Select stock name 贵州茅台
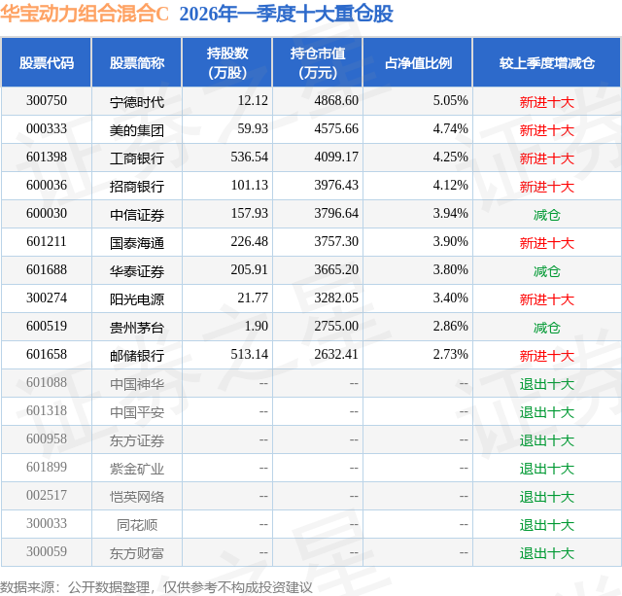Viewport: 622px width, 596px height. click(137, 328)
